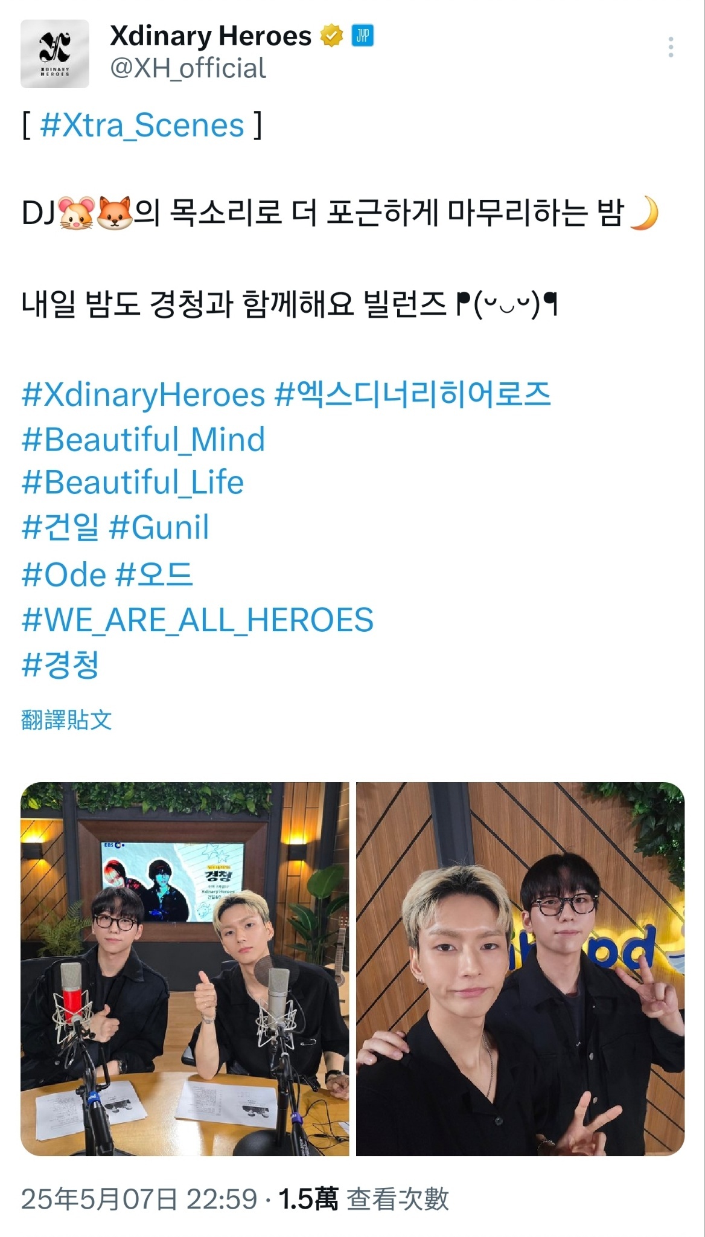This screenshot has height=1237, width=705.
Task: Open the @XH_official handle
Action: 188,68
